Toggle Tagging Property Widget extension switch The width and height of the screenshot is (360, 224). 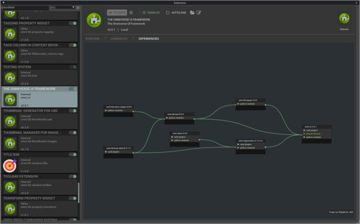(73, 23)
